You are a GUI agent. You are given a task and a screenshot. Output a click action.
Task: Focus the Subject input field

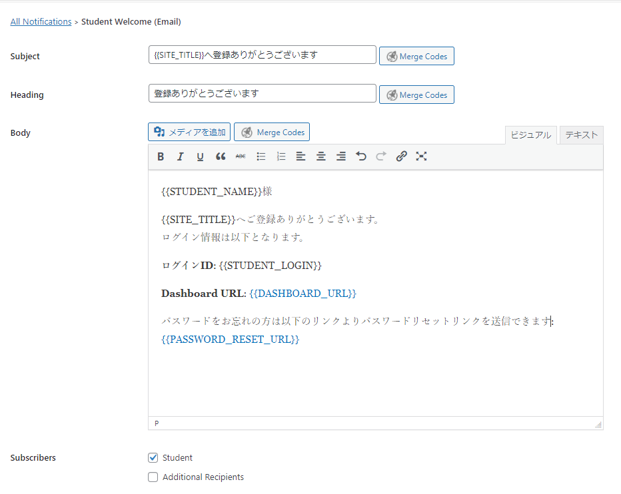262,55
